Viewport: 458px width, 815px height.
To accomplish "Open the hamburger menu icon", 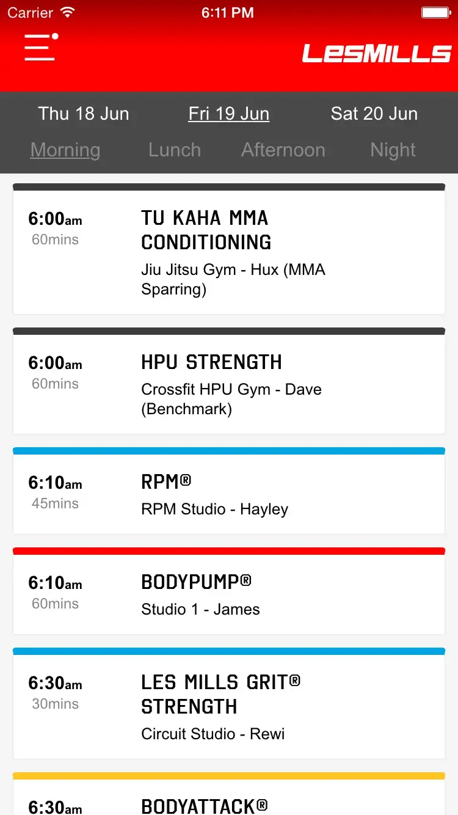I will tap(41, 47).
